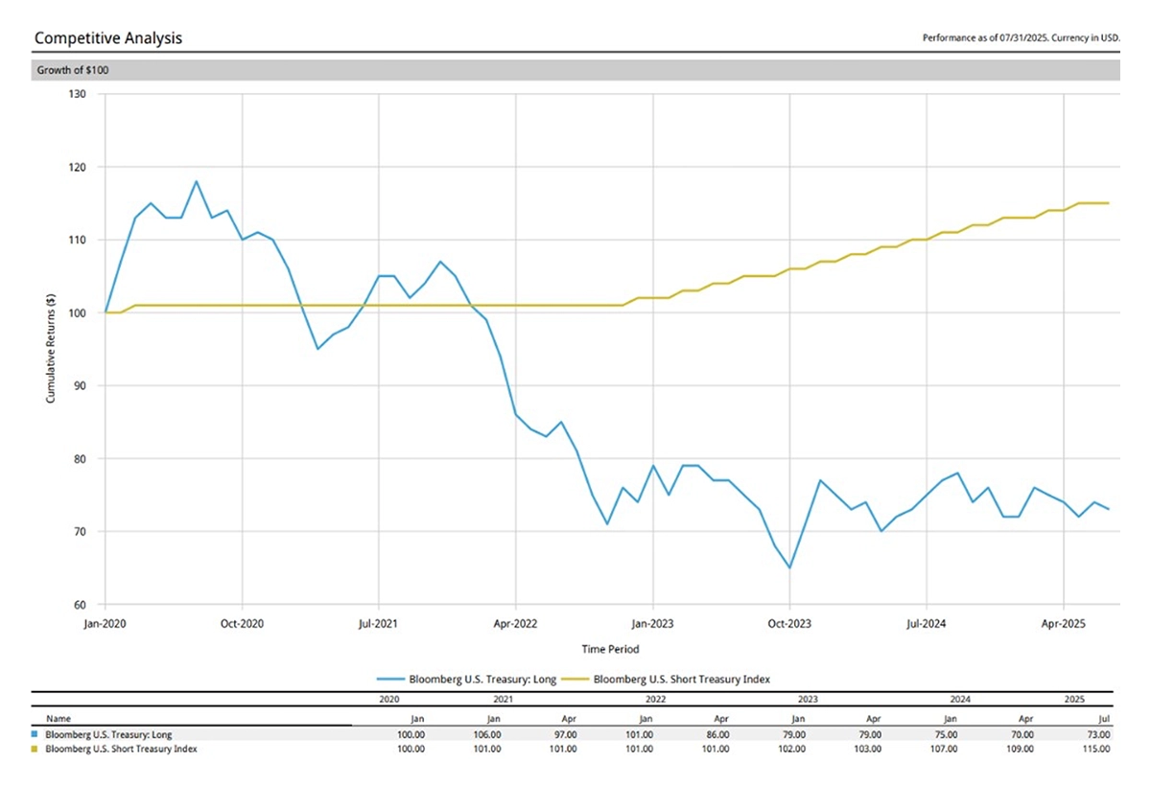Image resolution: width=1151 pixels, height=786 pixels.
Task: Click the blue line's lowest point at 65
Action: coord(789,567)
